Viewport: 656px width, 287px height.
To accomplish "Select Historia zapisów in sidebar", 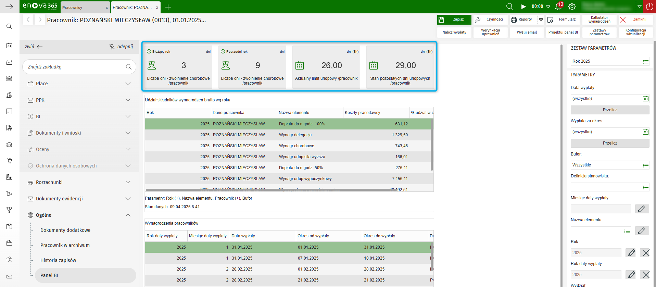I will click(x=58, y=260).
